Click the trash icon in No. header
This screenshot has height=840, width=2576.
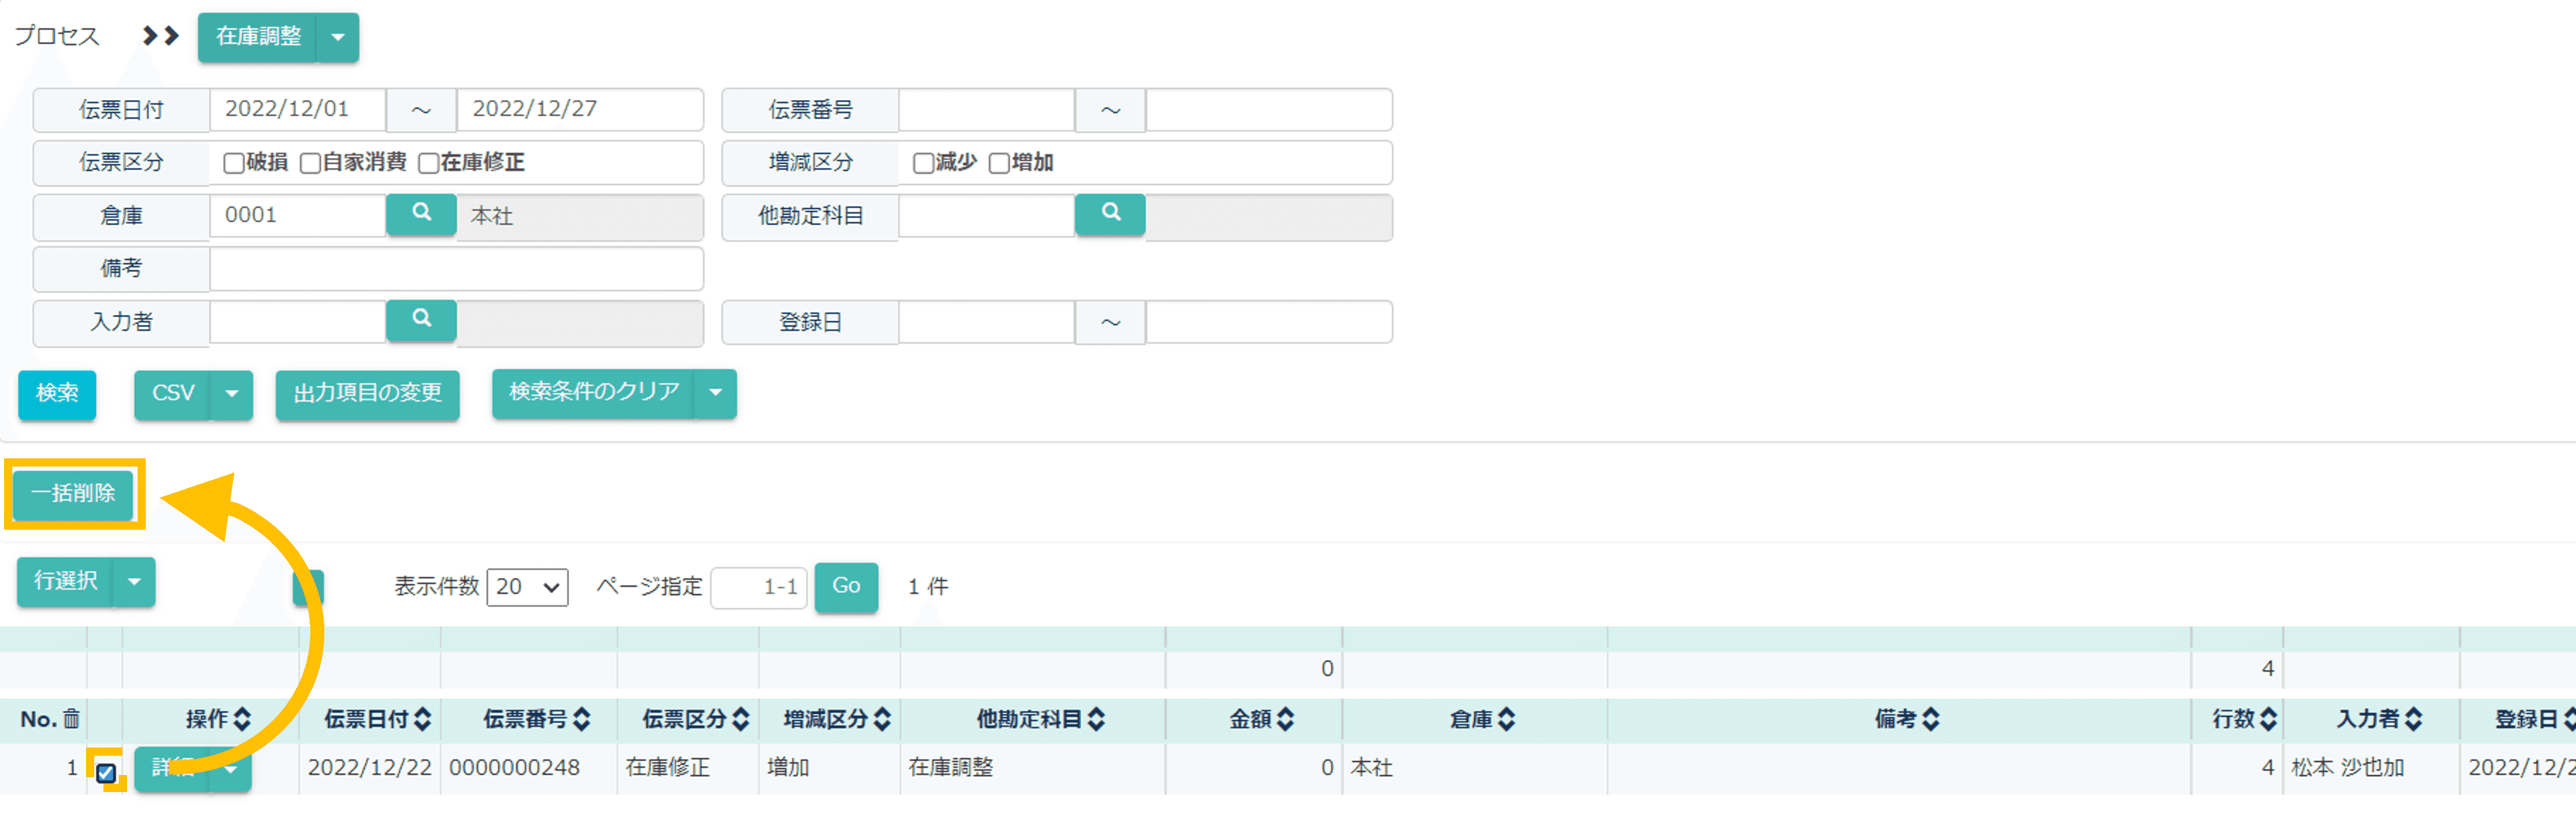72,719
